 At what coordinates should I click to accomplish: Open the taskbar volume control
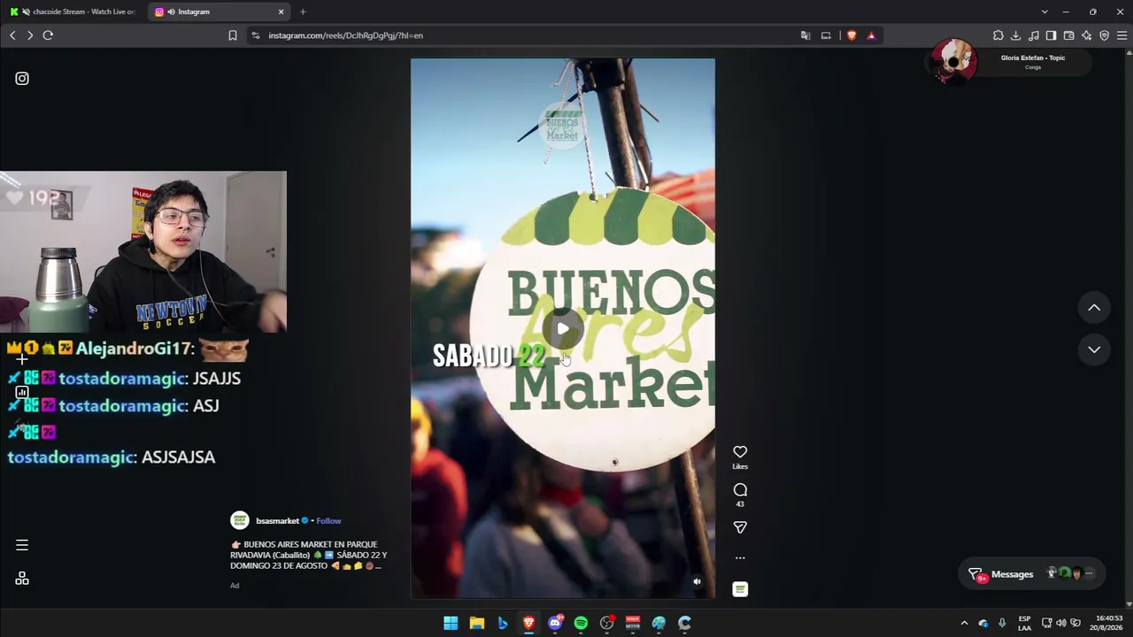tap(1061, 623)
